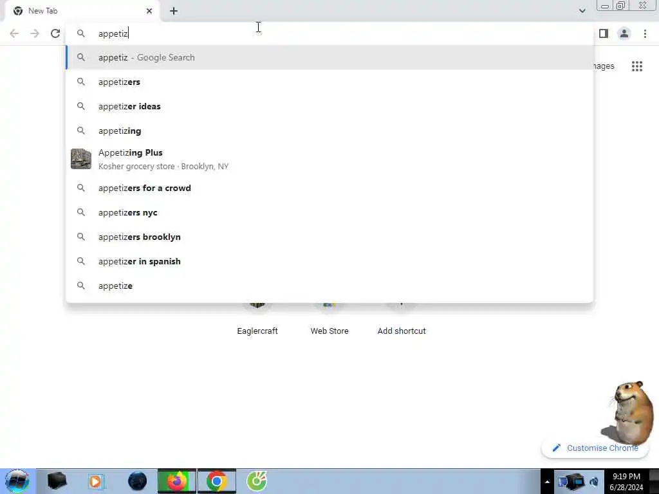Click the search icon beside 'appetizers'
Image resolution: width=659 pixels, height=494 pixels.
(x=81, y=82)
